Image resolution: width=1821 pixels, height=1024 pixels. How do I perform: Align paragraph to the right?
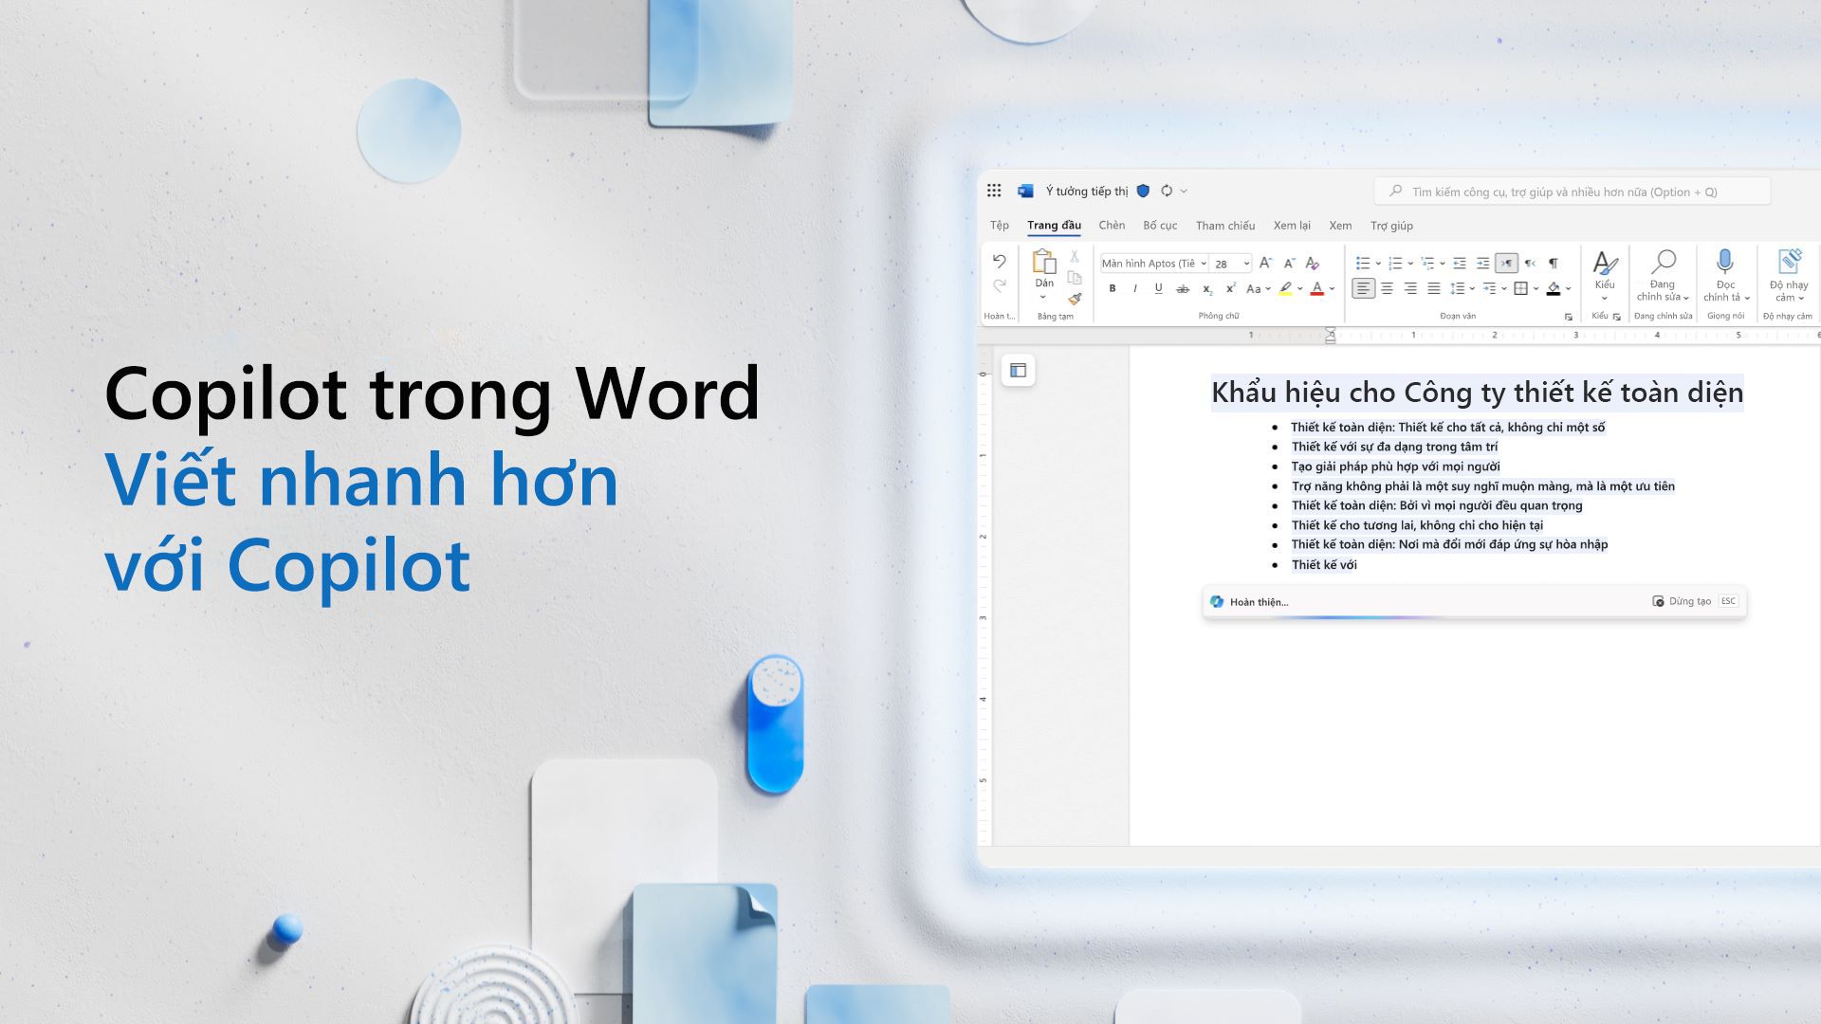pyautogui.click(x=1410, y=288)
